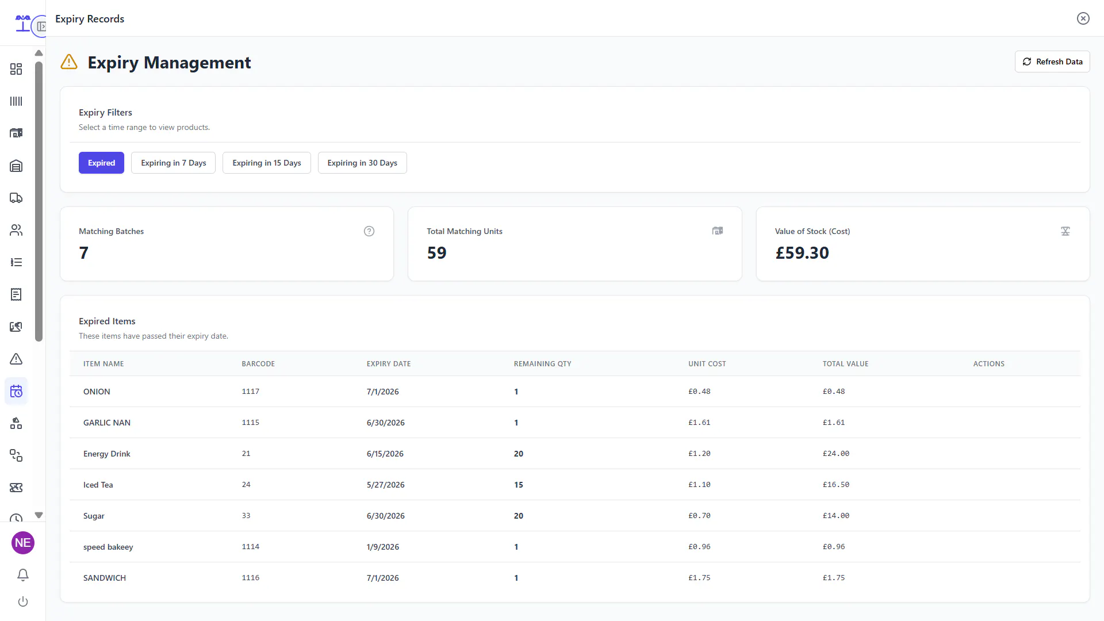Click the currency icon on Value of Stock card
Screen dimensions: 1104x621
click(1065, 231)
